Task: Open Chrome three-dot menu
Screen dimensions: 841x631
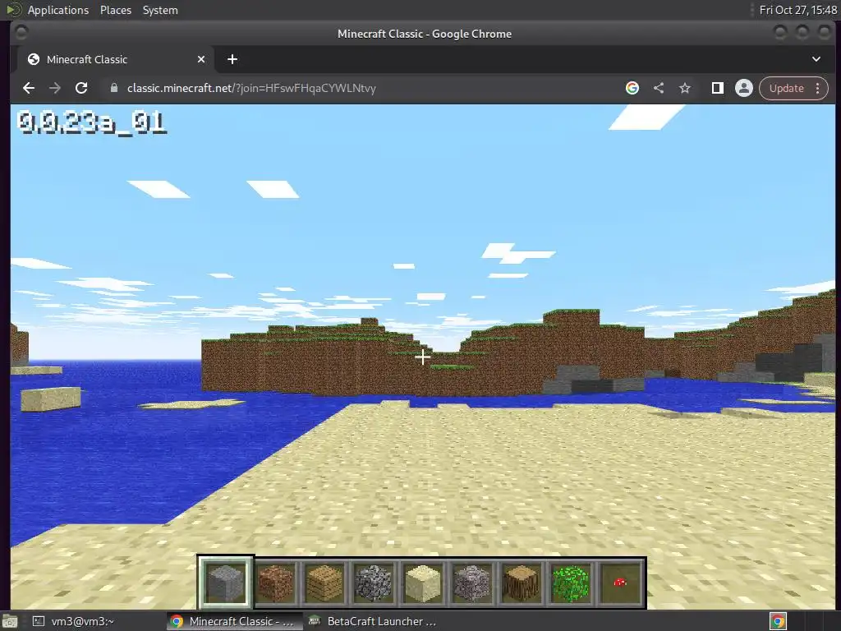Action: pos(818,88)
